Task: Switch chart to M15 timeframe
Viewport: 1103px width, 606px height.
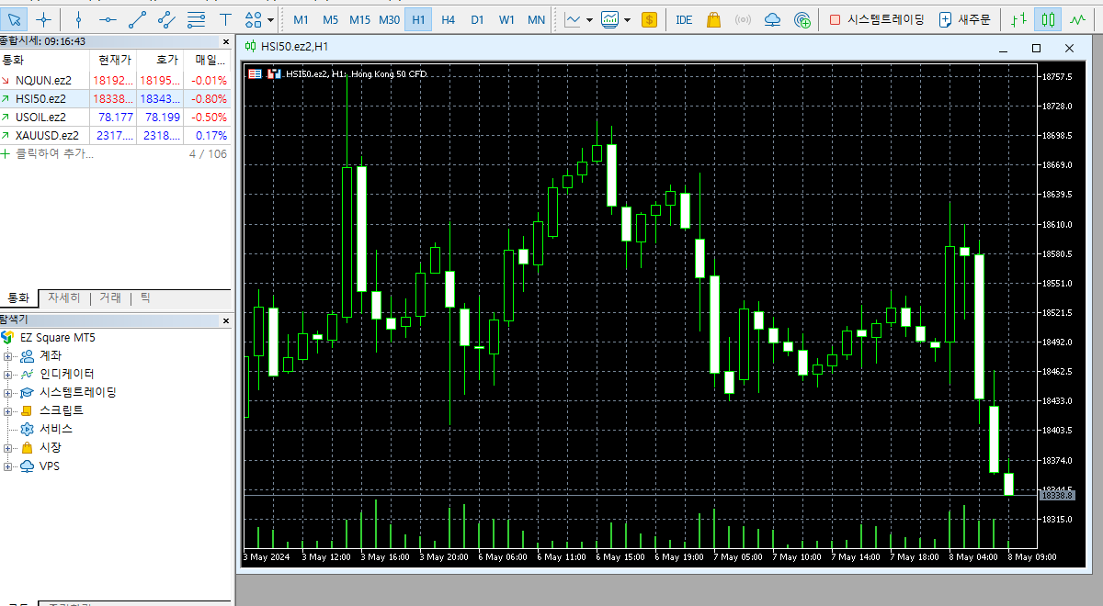Action: [x=359, y=19]
